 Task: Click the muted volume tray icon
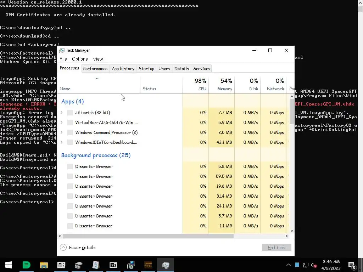314,265
